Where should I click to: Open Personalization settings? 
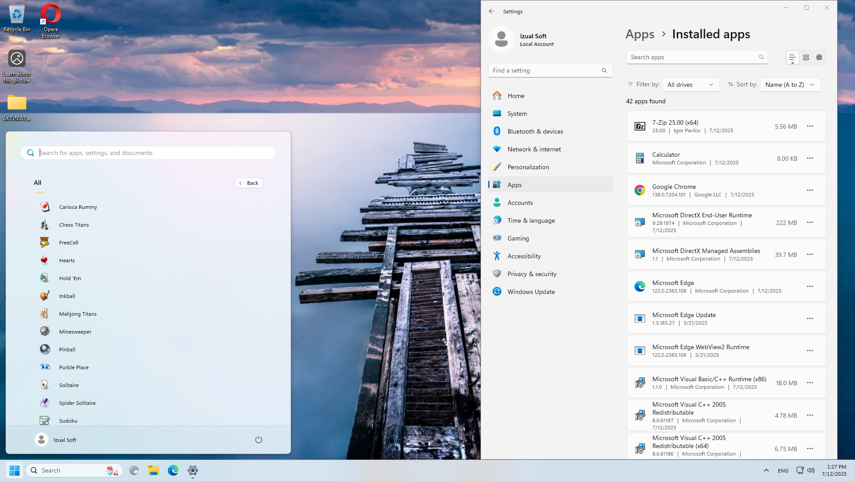pos(550,167)
